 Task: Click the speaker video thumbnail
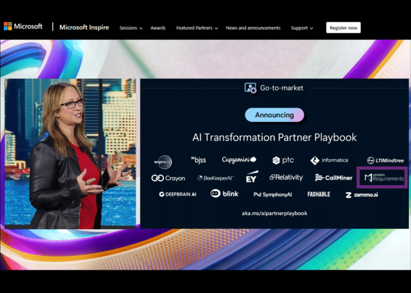coord(70,154)
